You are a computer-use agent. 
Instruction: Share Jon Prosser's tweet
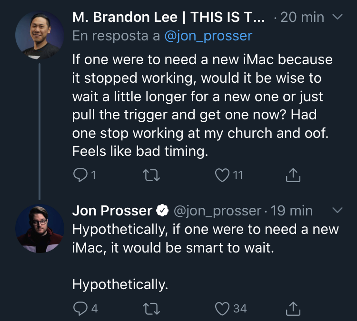pyautogui.click(x=293, y=309)
